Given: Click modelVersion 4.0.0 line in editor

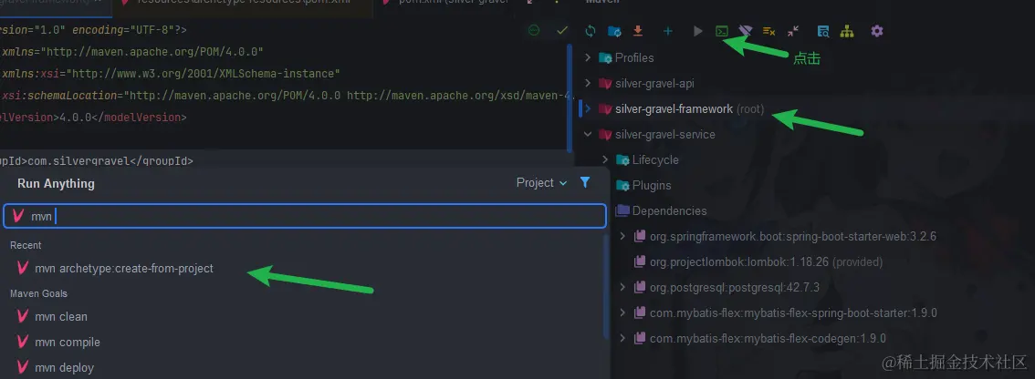Looking at the screenshot, I should [x=93, y=118].
